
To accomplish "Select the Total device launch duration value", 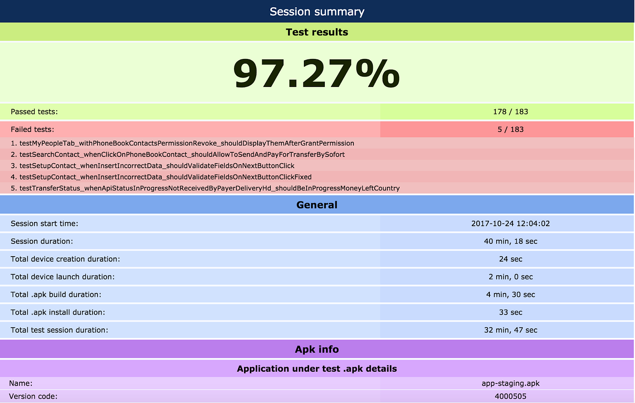I will 511,277.
